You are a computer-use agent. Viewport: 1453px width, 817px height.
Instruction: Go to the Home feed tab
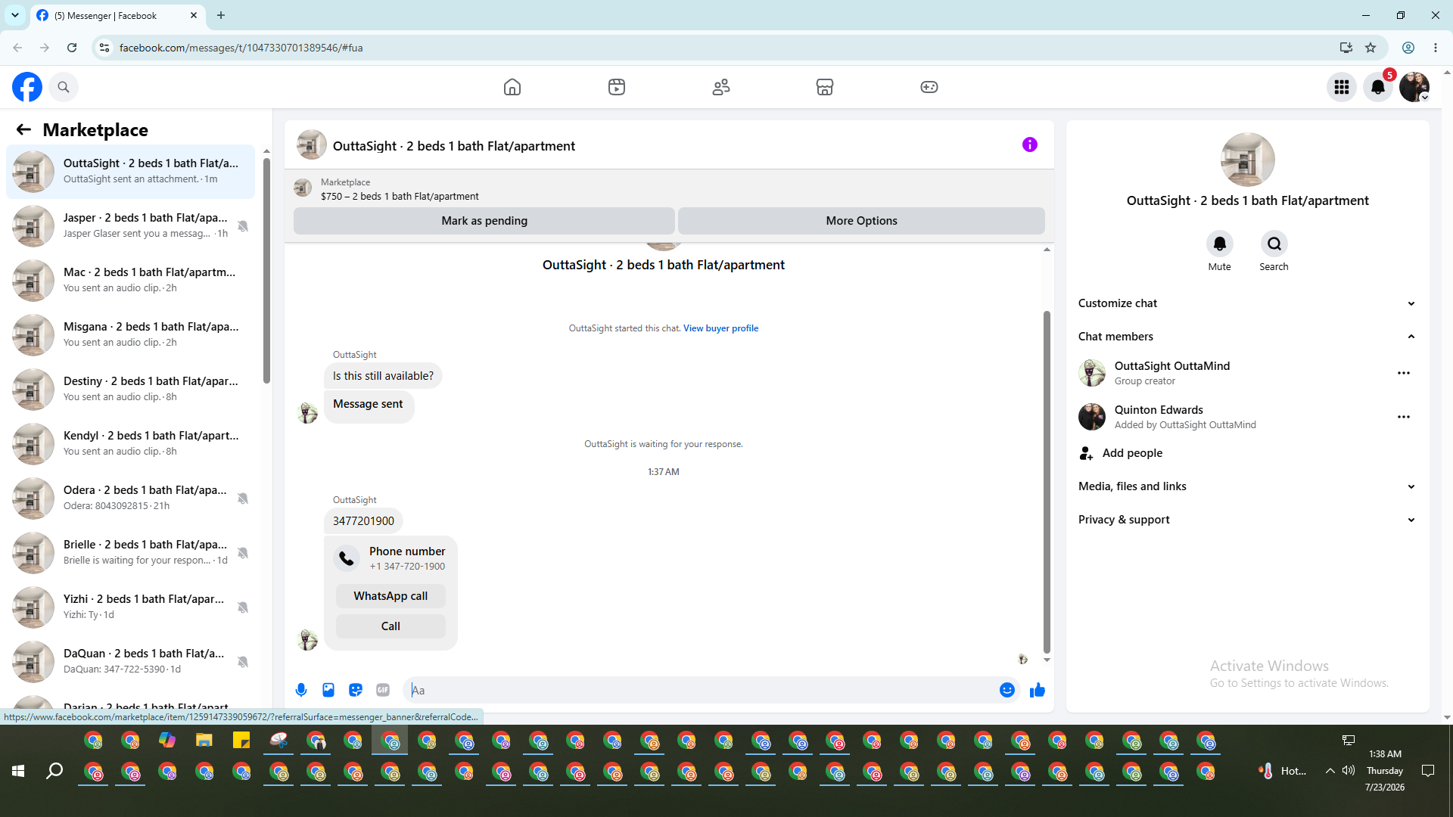pos(512,87)
